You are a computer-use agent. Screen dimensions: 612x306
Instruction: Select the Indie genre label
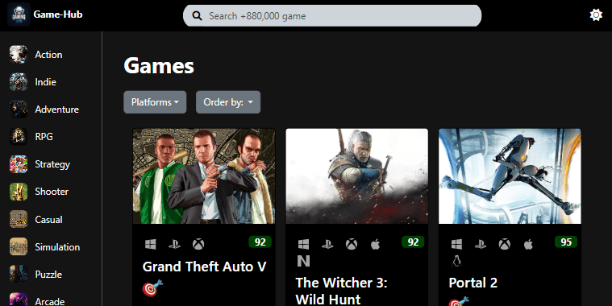pos(45,82)
